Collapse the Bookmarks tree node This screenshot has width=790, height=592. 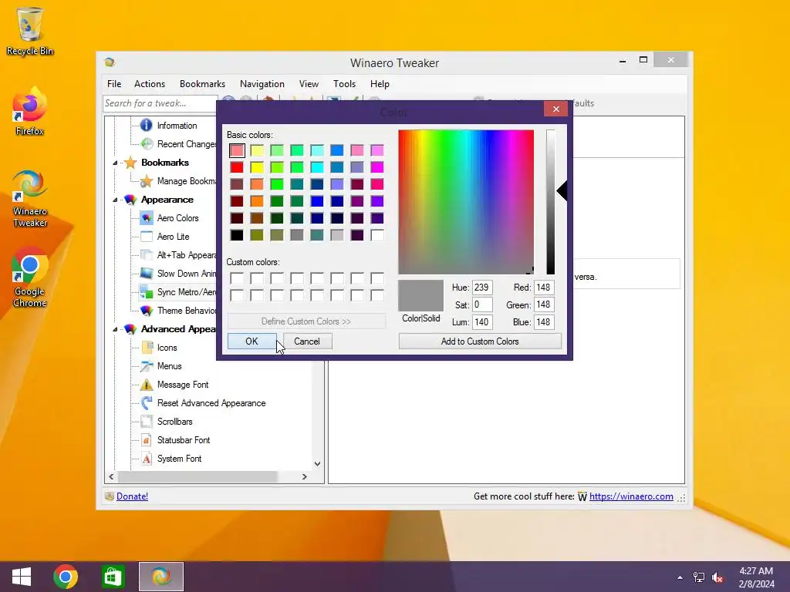point(115,163)
